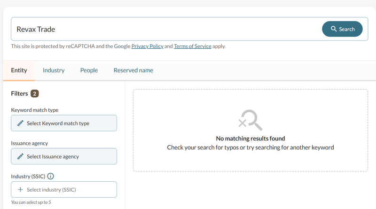Click pencil icon in Issuance agency field
Screen dimensions: 376x209
pyautogui.click(x=20, y=156)
